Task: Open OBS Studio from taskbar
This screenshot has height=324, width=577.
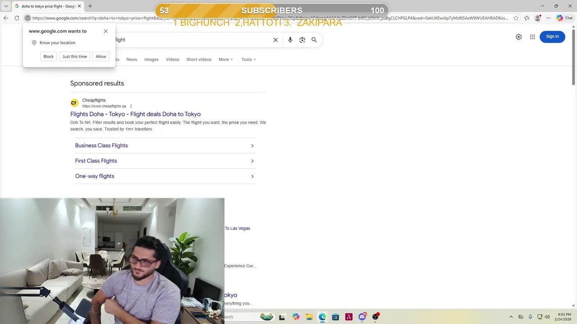Action: click(x=375, y=317)
